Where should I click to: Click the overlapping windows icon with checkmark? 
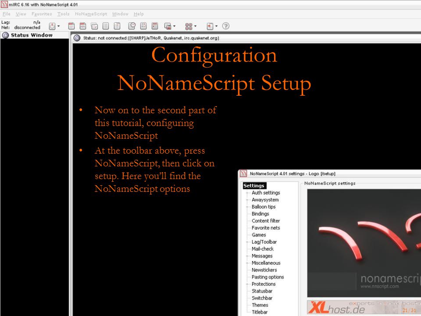point(94,26)
